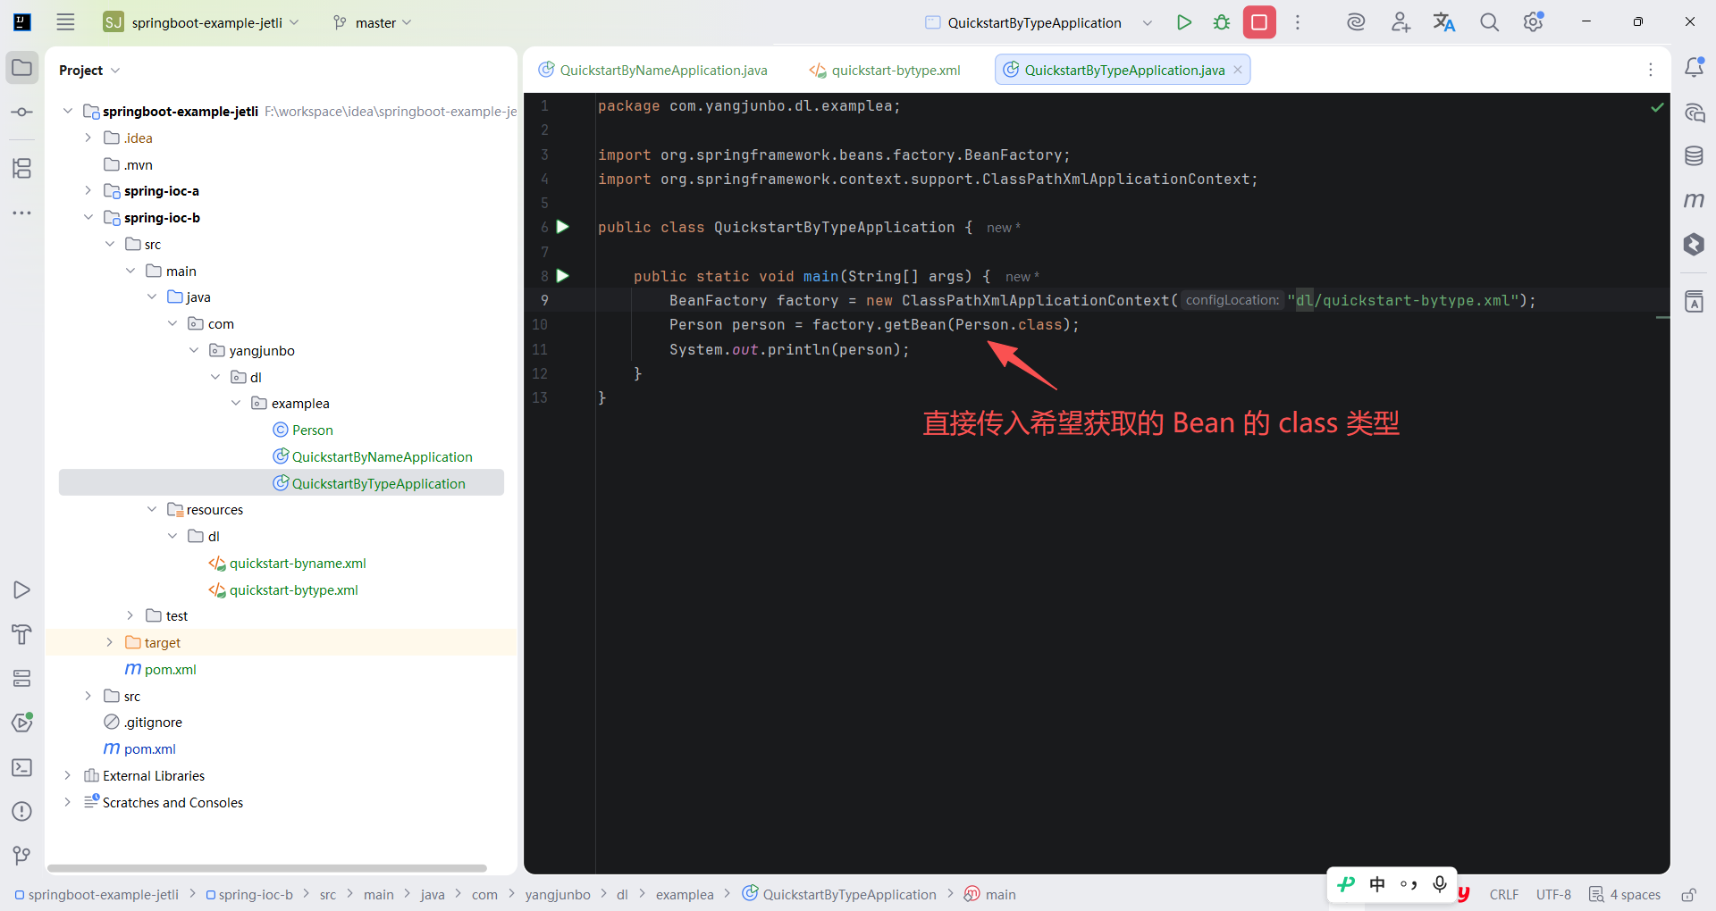Click the examplea breadcrumb
This screenshot has height=911, width=1716.
click(685, 895)
